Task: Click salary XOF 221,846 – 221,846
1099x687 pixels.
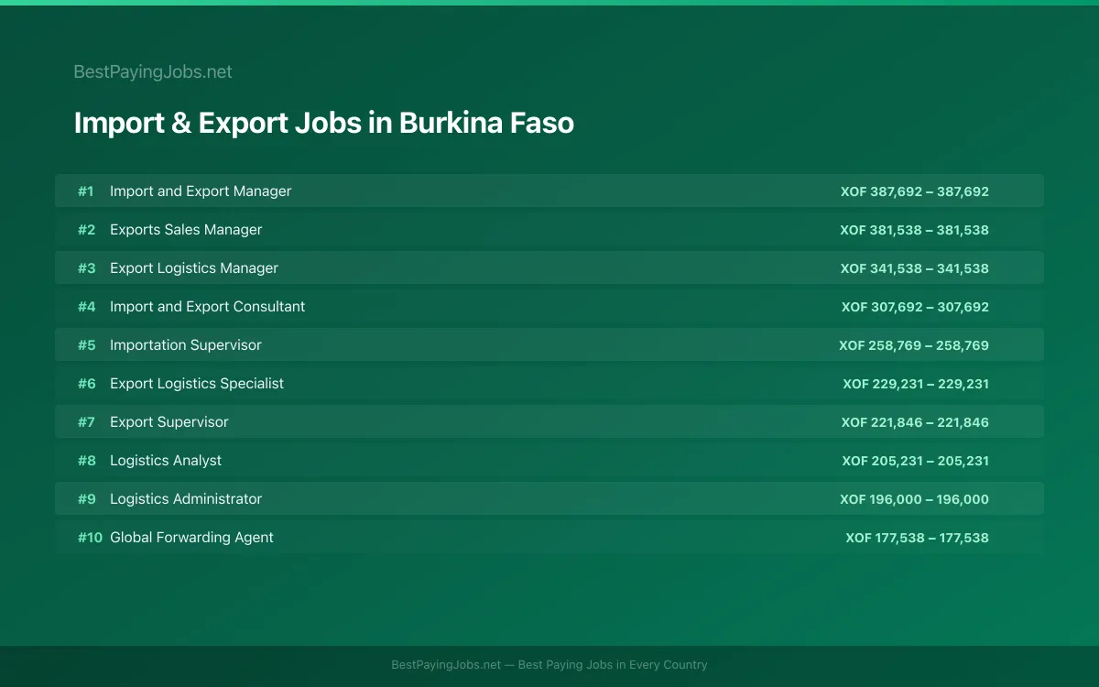Action: 916,422
